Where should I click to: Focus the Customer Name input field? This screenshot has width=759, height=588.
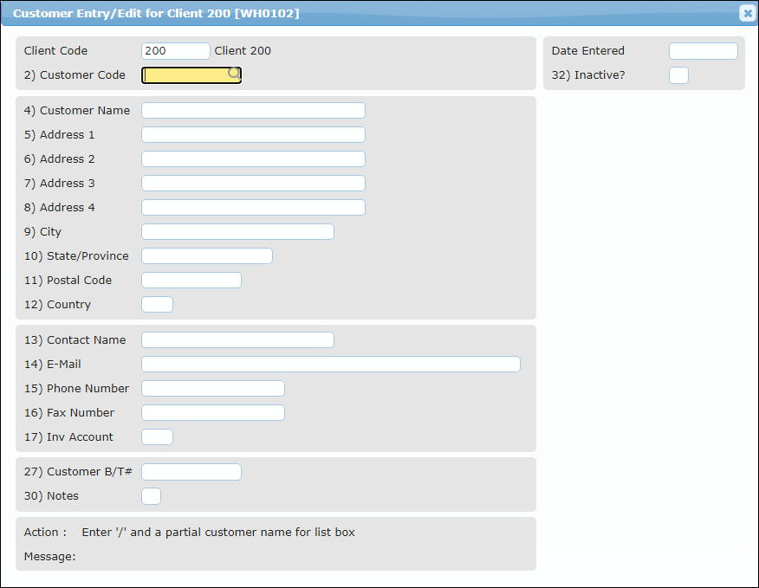pyautogui.click(x=253, y=111)
